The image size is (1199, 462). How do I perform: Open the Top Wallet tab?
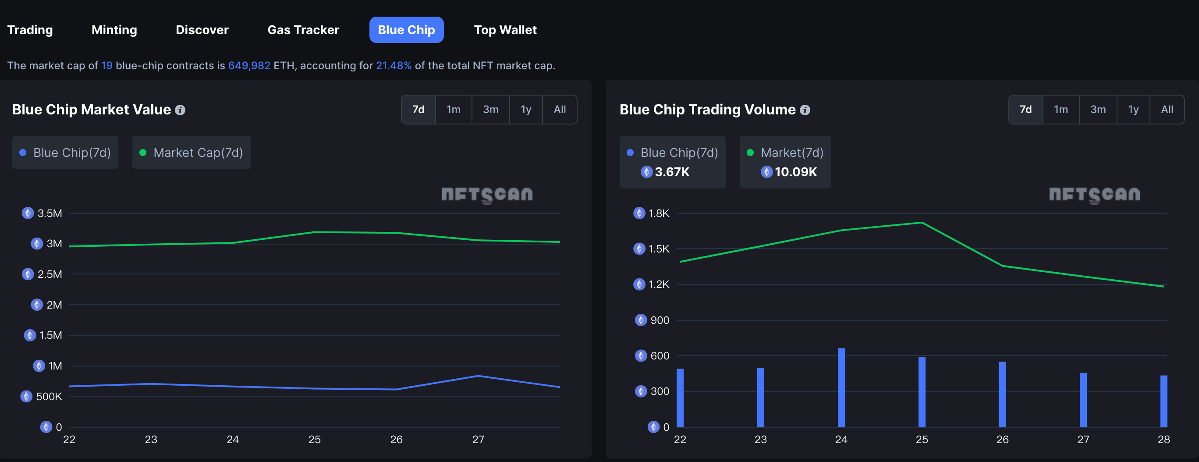pos(505,30)
